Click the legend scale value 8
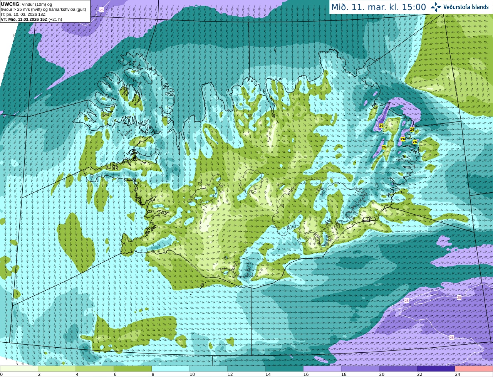This screenshot has width=493, height=377. click(x=153, y=374)
